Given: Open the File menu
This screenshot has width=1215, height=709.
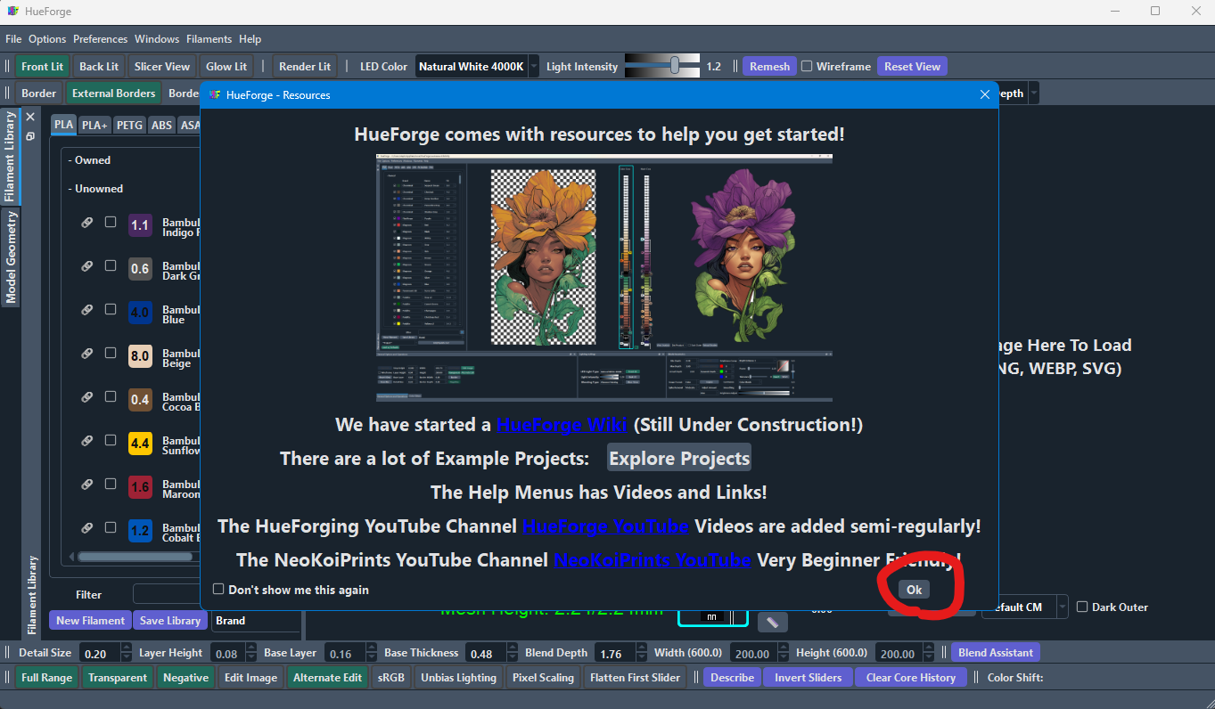Looking at the screenshot, I should [13, 39].
